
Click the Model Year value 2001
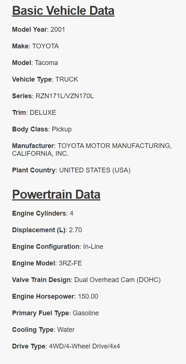tap(58, 30)
